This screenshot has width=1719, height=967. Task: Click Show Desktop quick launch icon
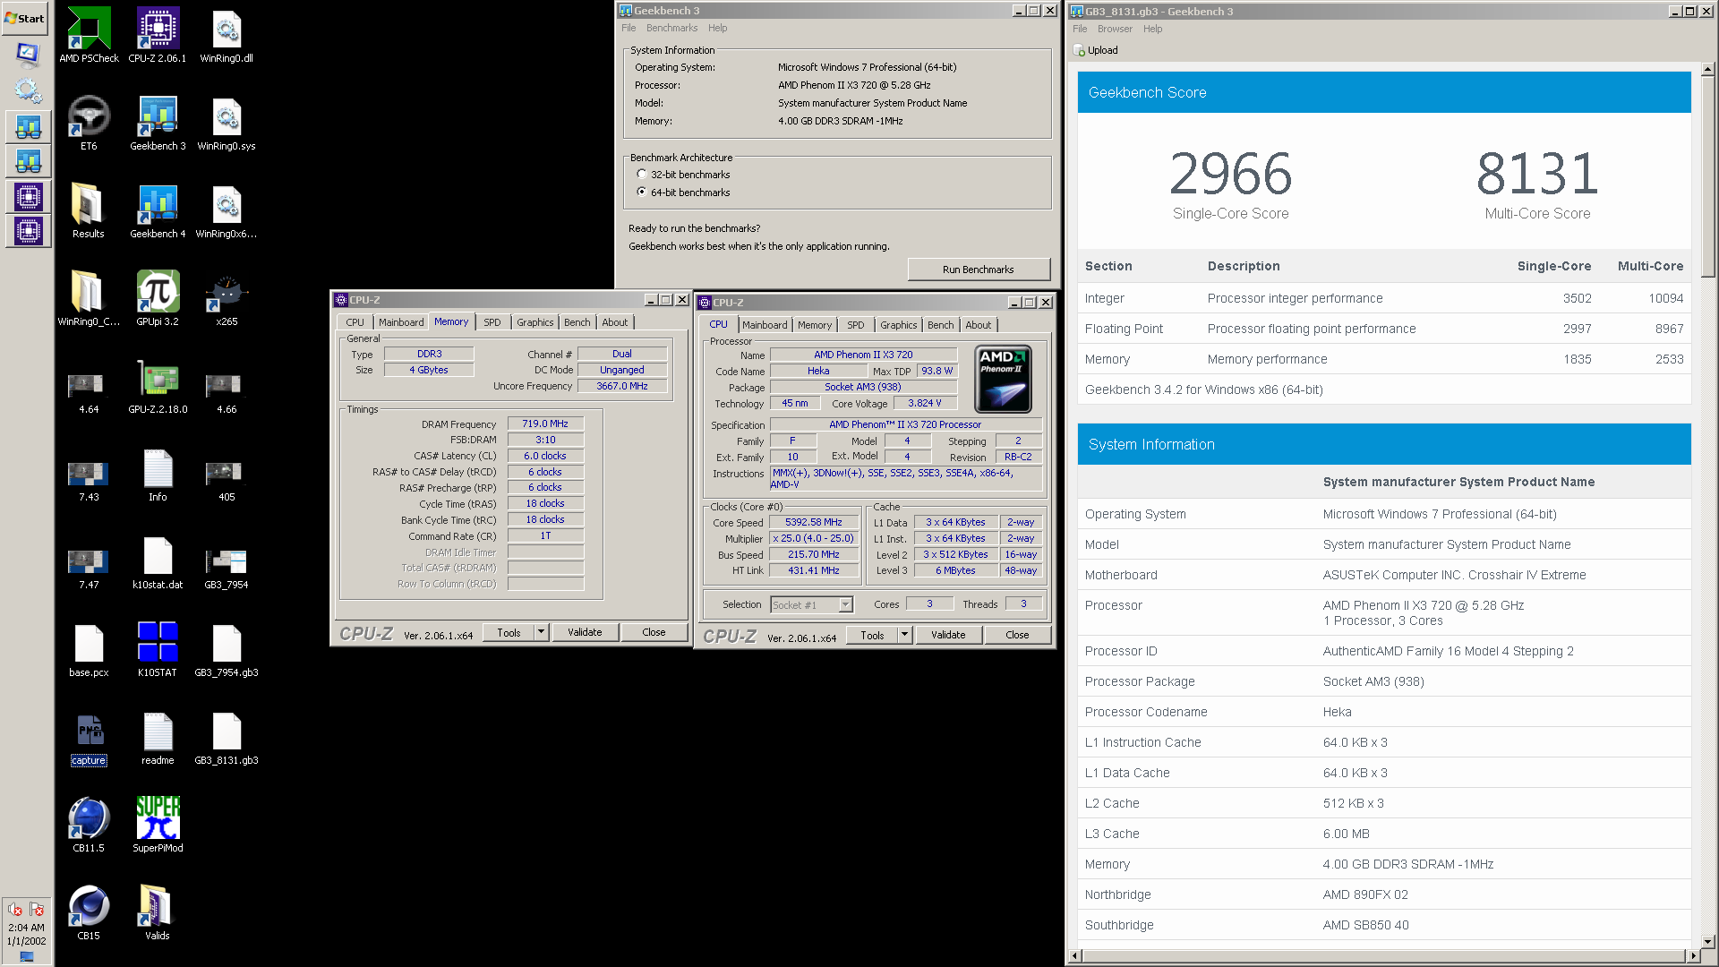point(27,55)
